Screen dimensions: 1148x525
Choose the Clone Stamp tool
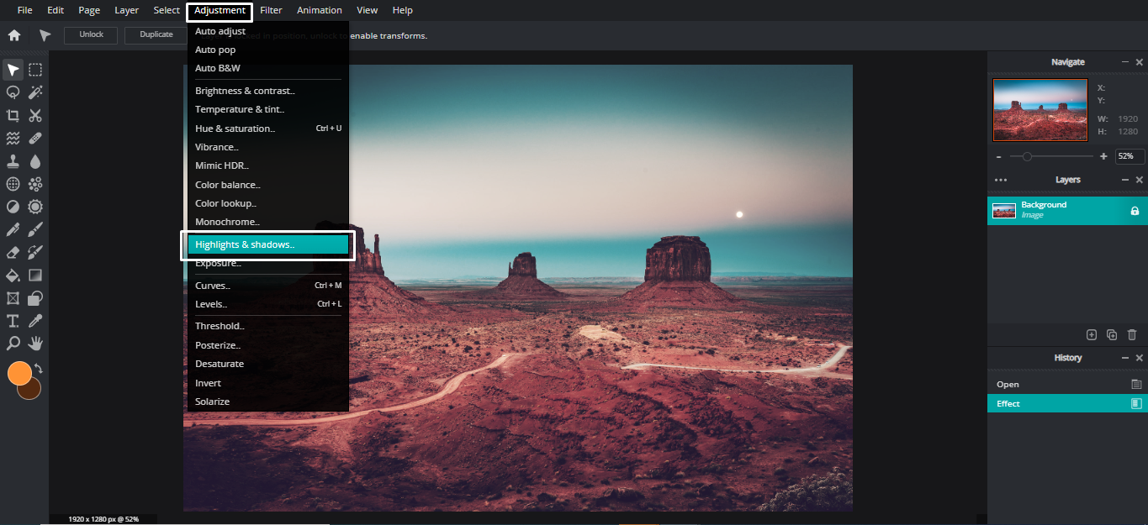click(12, 160)
